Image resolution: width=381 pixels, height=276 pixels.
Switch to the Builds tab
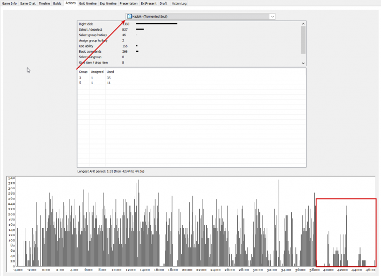pos(57,3)
